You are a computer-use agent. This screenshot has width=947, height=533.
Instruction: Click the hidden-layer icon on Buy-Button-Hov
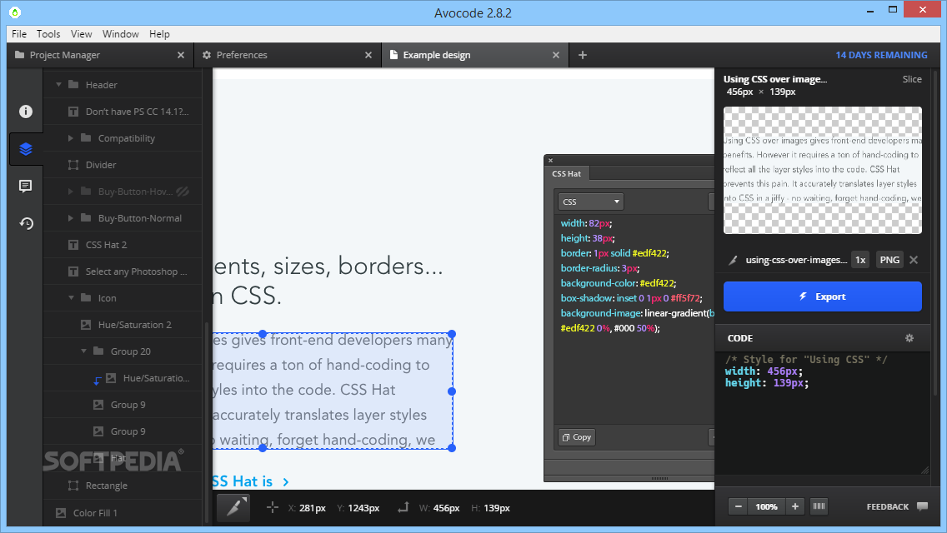click(x=183, y=192)
